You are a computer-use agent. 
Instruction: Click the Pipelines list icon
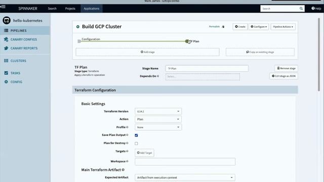point(6,30)
